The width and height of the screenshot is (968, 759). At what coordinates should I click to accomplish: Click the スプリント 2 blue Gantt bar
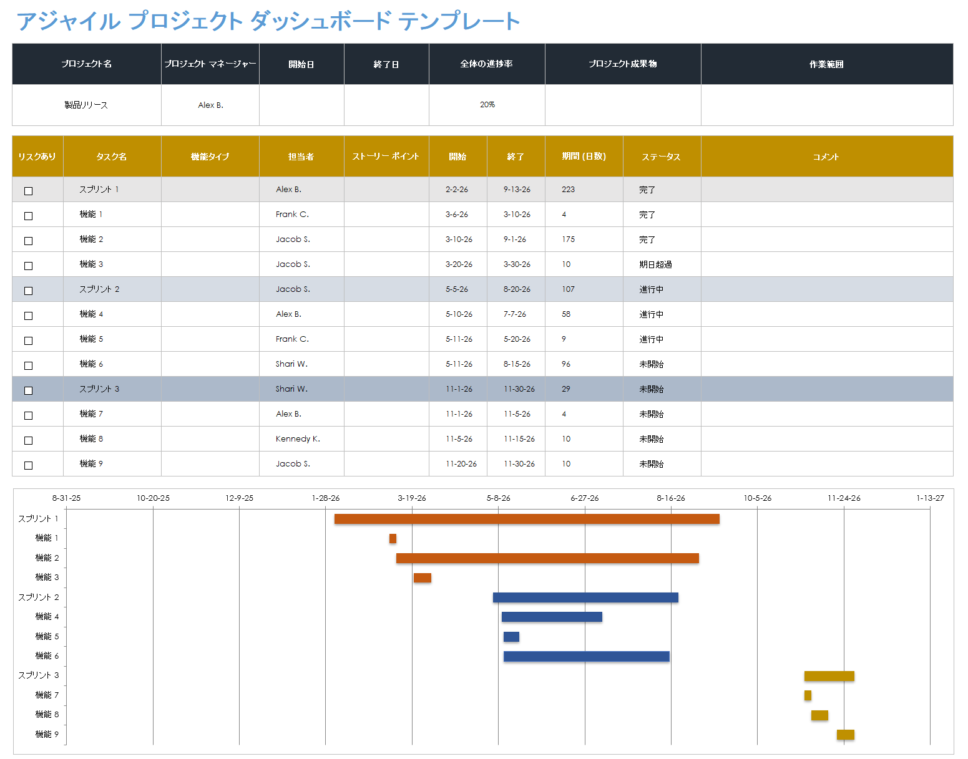[x=585, y=597]
